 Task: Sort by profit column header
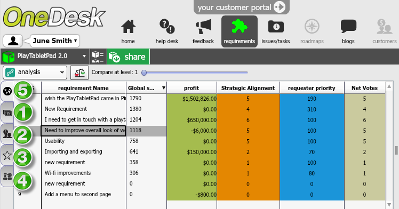191,88
